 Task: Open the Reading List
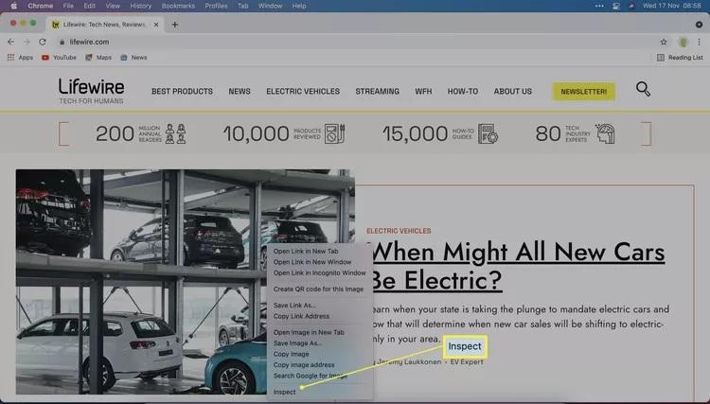[x=680, y=58]
